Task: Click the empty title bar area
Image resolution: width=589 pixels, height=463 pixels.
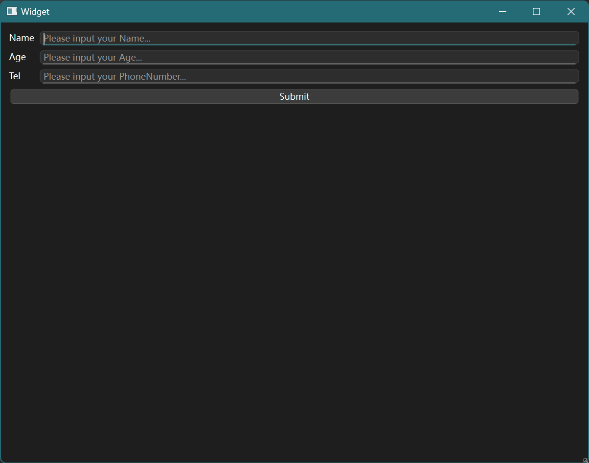Action: click(269, 11)
